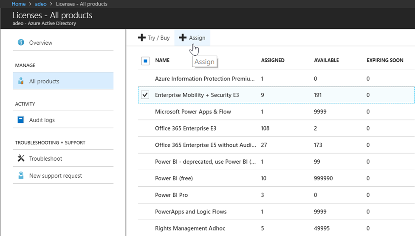Select Power BI - deprecated row
Viewport: 415px width, 236px height.
pos(277,162)
